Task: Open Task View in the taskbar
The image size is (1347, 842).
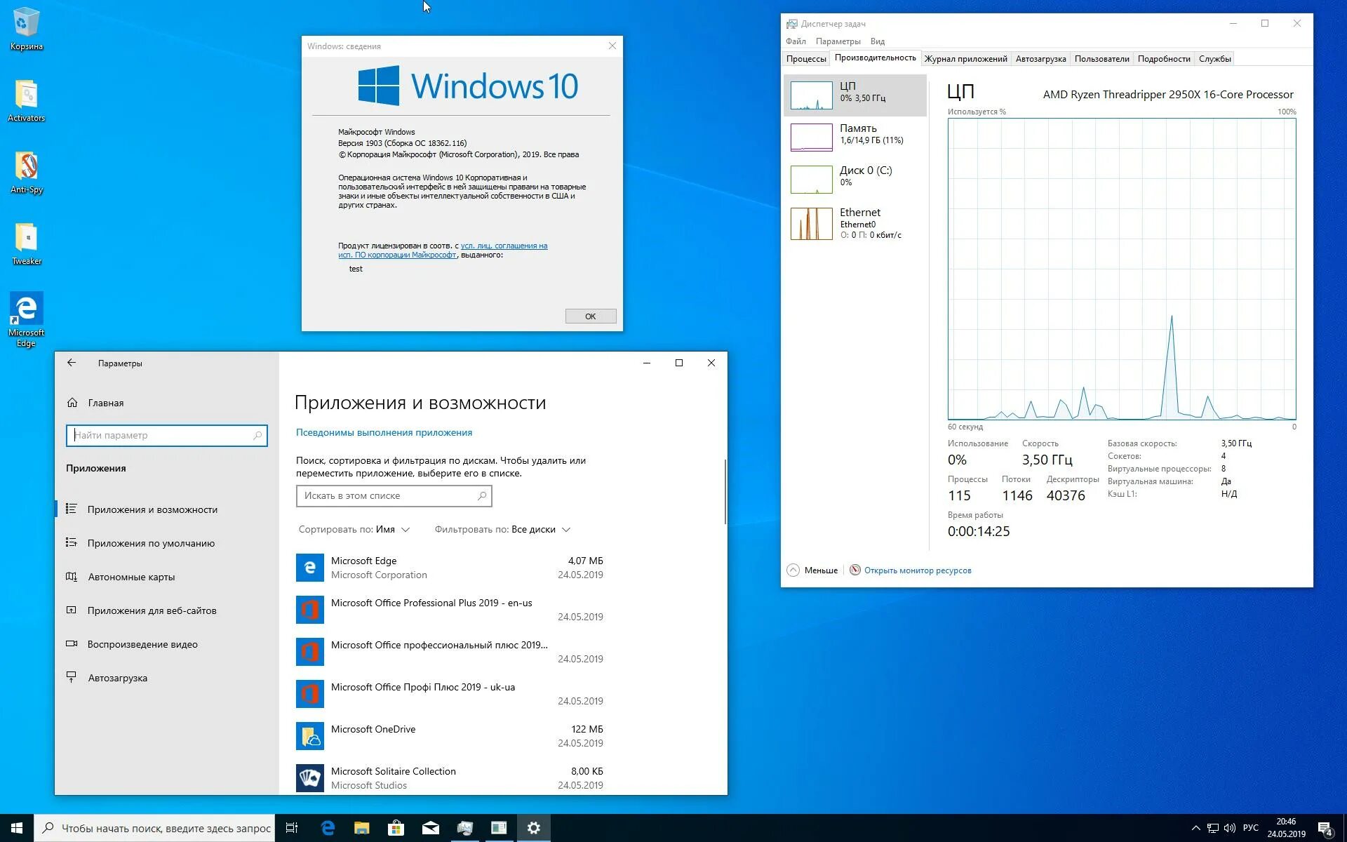Action: 292,828
